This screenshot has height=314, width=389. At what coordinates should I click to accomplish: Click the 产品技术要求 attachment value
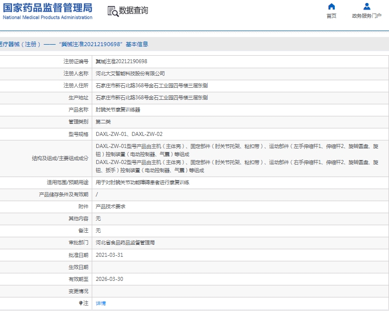point(111,207)
